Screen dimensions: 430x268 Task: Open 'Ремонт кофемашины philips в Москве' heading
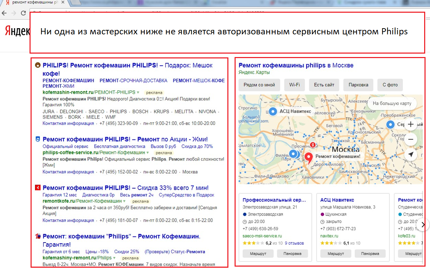pos(296,65)
